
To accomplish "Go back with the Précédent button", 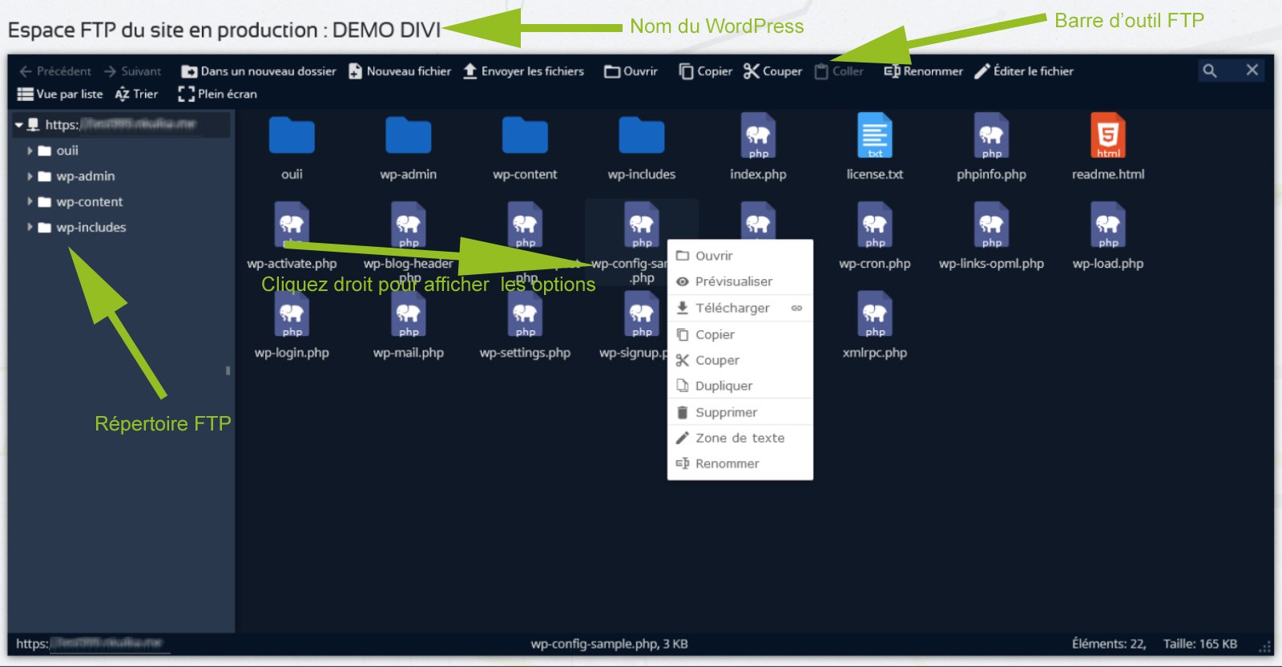I will [x=55, y=71].
